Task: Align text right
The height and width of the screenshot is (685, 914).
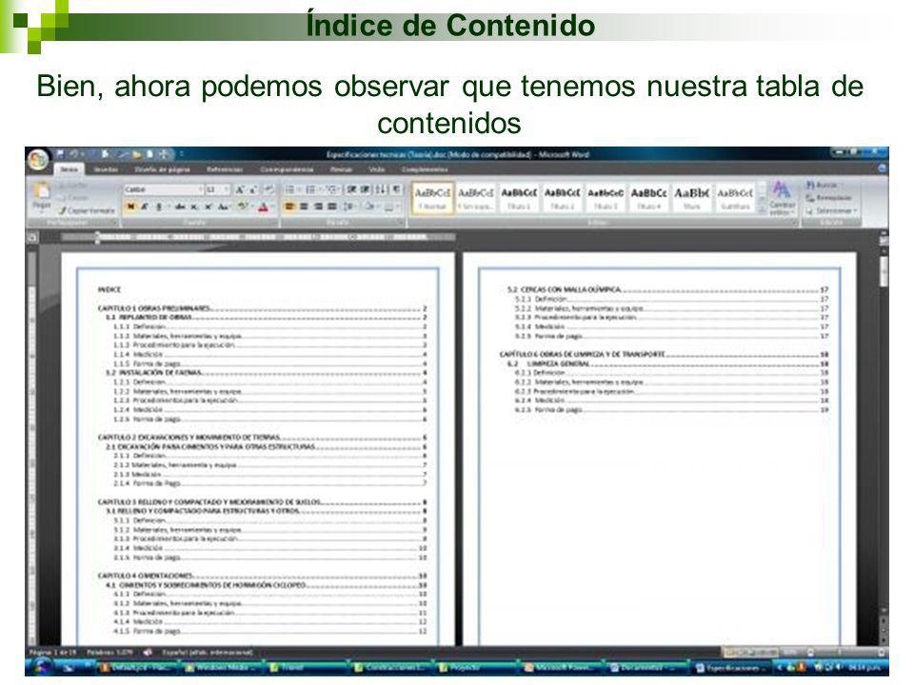Action: 318,206
